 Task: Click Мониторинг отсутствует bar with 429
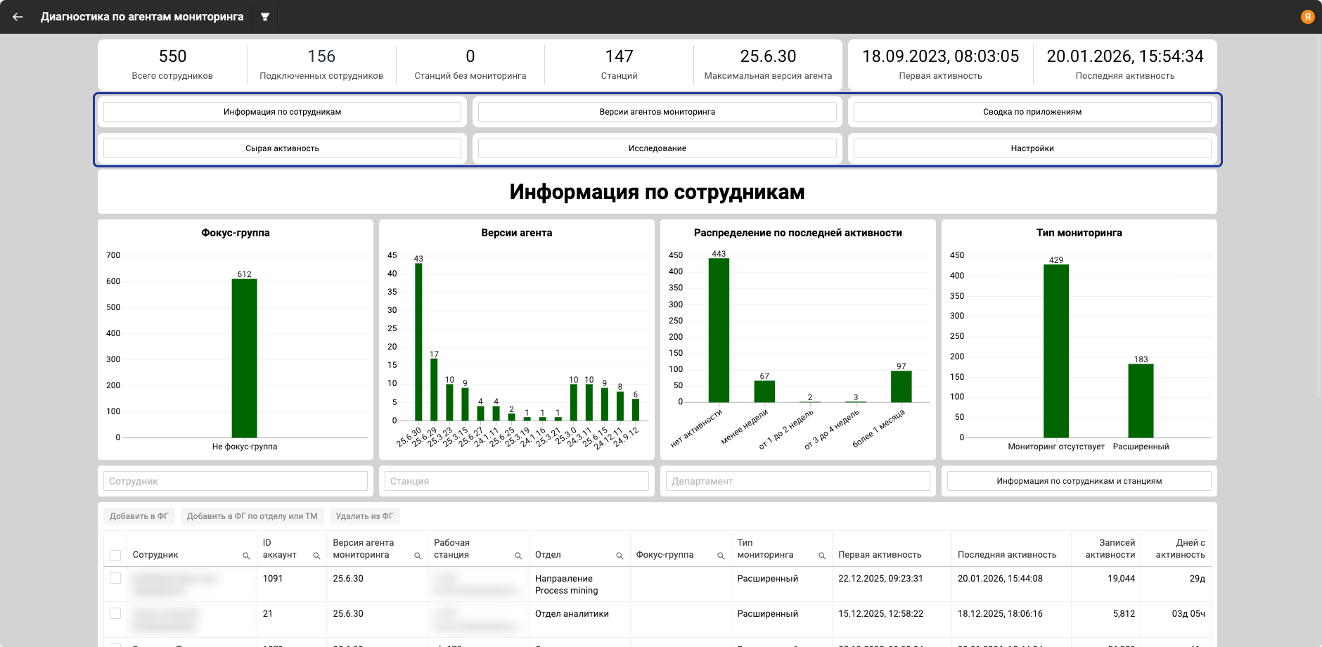pyautogui.click(x=1056, y=351)
